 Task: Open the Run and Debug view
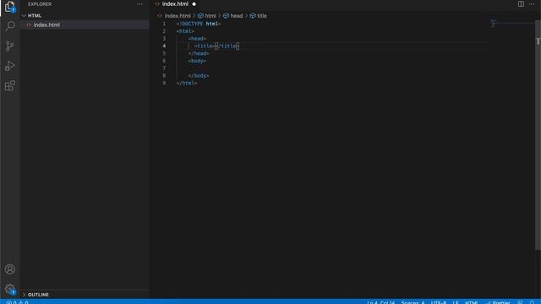[x=9, y=66]
